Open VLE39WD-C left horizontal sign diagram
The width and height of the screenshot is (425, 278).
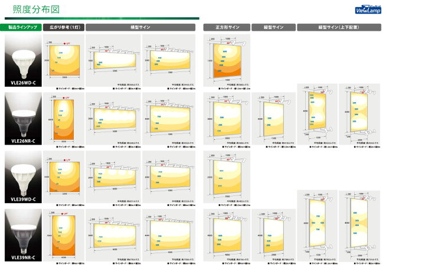pyautogui.click(x=113, y=177)
